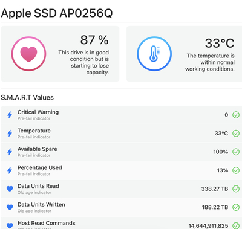
Task: Click the lightning bolt beside Temperature row
Action: click(10, 134)
